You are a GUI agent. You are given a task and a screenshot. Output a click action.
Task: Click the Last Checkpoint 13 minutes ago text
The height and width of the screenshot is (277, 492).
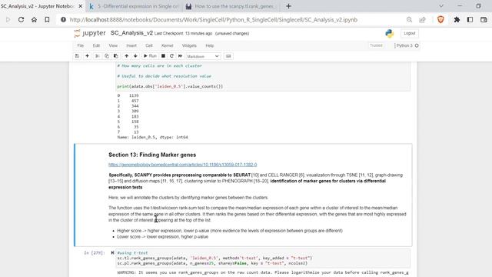point(183,33)
